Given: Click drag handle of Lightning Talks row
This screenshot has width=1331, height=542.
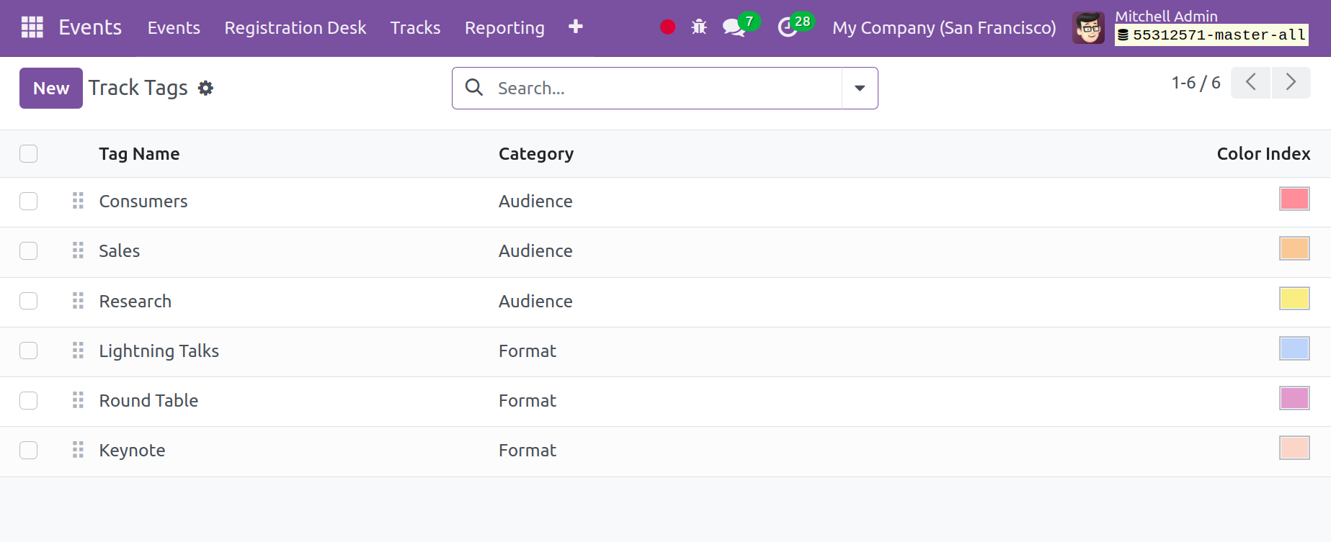Looking at the screenshot, I should (78, 351).
